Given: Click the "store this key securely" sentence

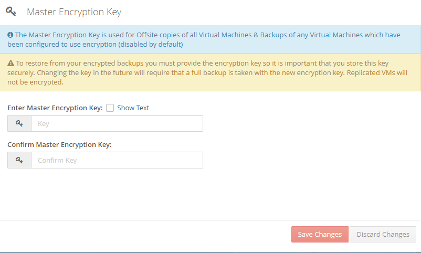Looking at the screenshot, I should pos(198,68).
